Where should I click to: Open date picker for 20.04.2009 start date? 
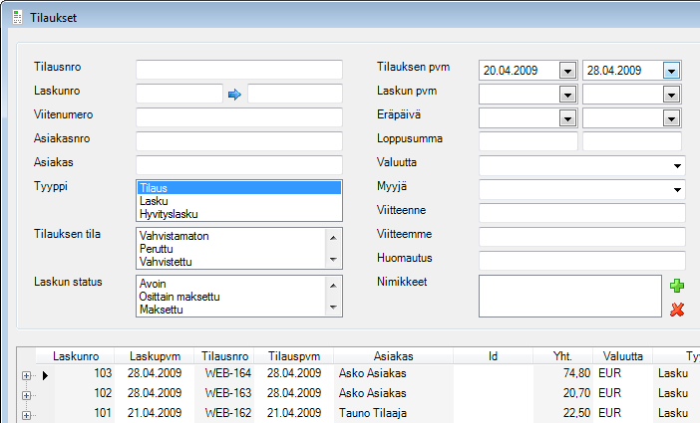567,71
